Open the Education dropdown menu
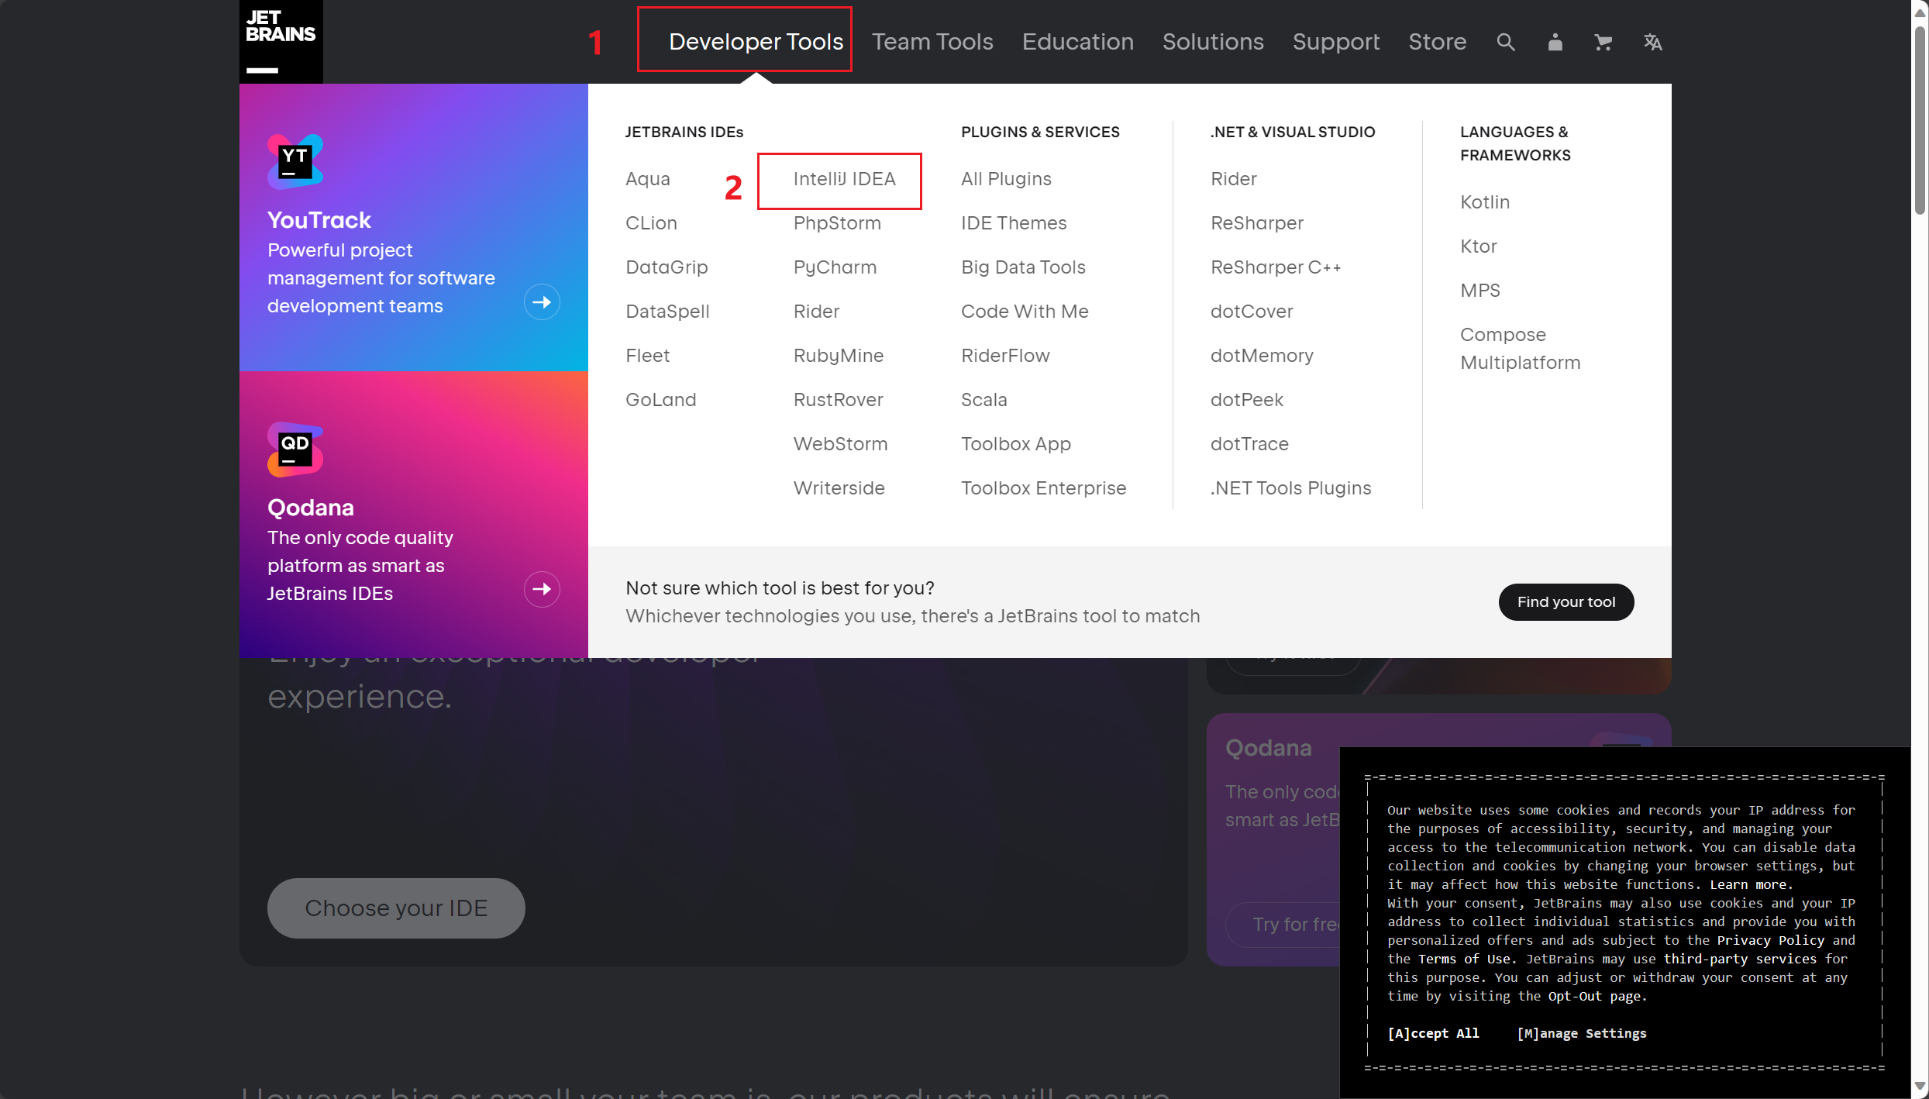 click(1077, 41)
